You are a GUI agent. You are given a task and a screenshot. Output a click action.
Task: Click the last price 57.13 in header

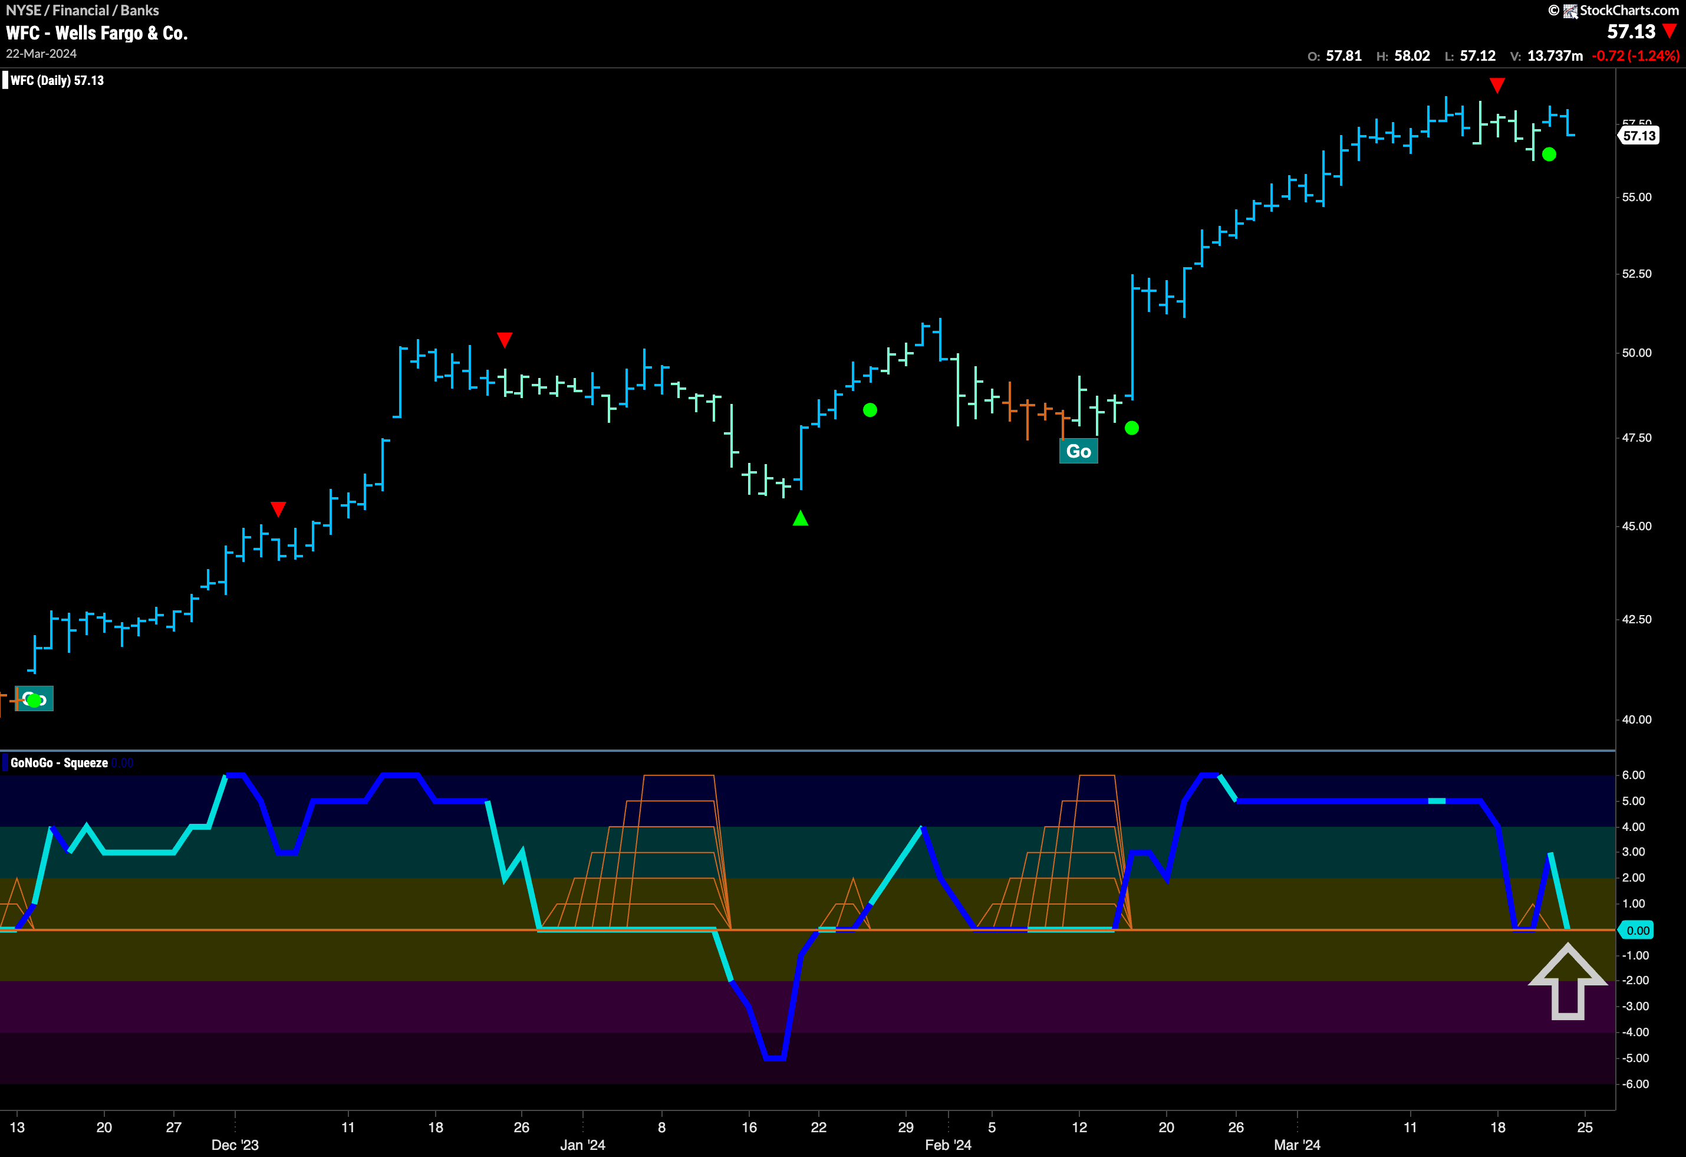(x=1632, y=31)
